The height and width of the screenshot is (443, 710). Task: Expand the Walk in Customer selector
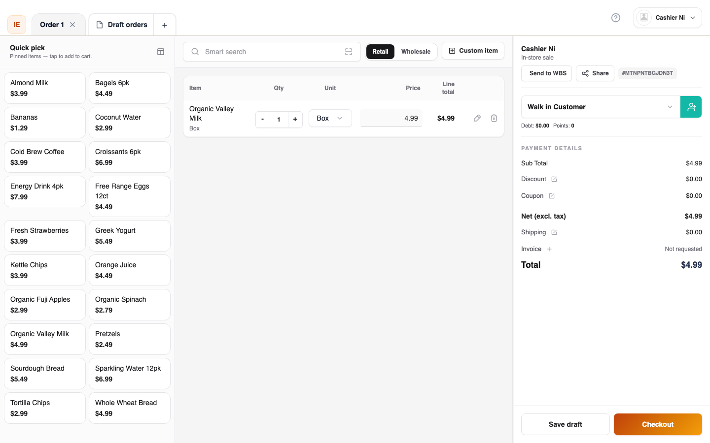coord(601,107)
